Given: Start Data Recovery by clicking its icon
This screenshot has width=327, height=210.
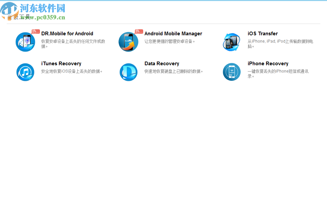Looking at the screenshot, I should point(129,72).
